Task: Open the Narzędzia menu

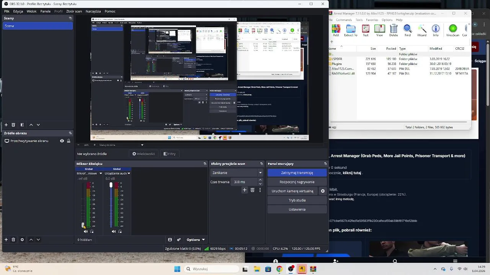Action: click(x=93, y=11)
